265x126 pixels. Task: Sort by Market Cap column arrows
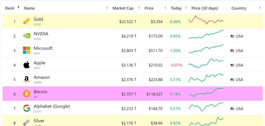[139, 8]
